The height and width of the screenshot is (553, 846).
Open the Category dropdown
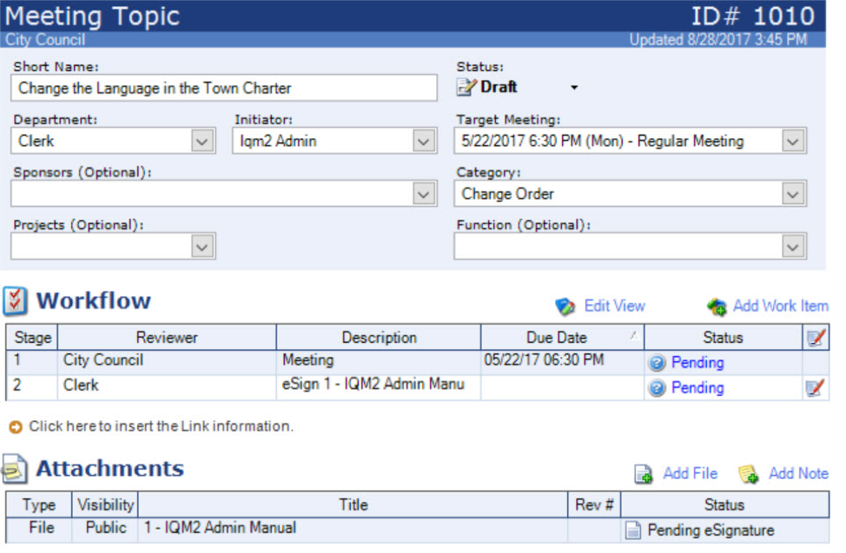[793, 194]
